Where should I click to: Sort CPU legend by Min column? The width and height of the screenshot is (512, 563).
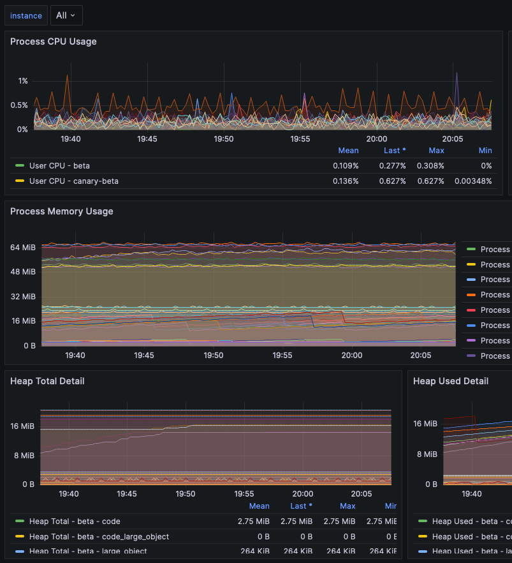coord(485,151)
